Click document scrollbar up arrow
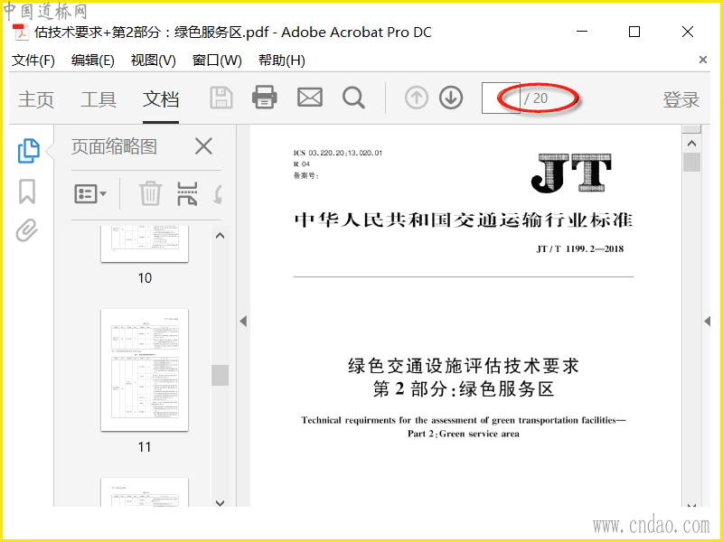Image resolution: width=723 pixels, height=542 pixels. point(691,144)
